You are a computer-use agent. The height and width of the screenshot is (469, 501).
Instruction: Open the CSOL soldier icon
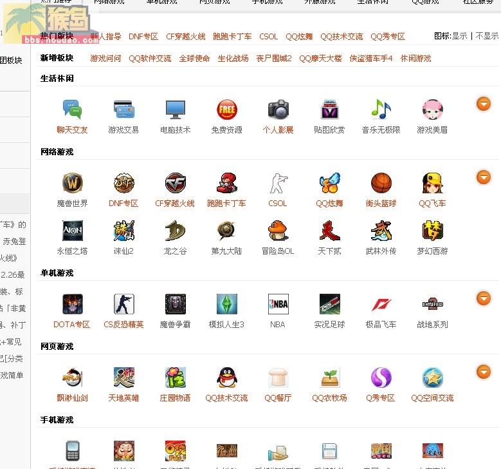tap(278, 183)
